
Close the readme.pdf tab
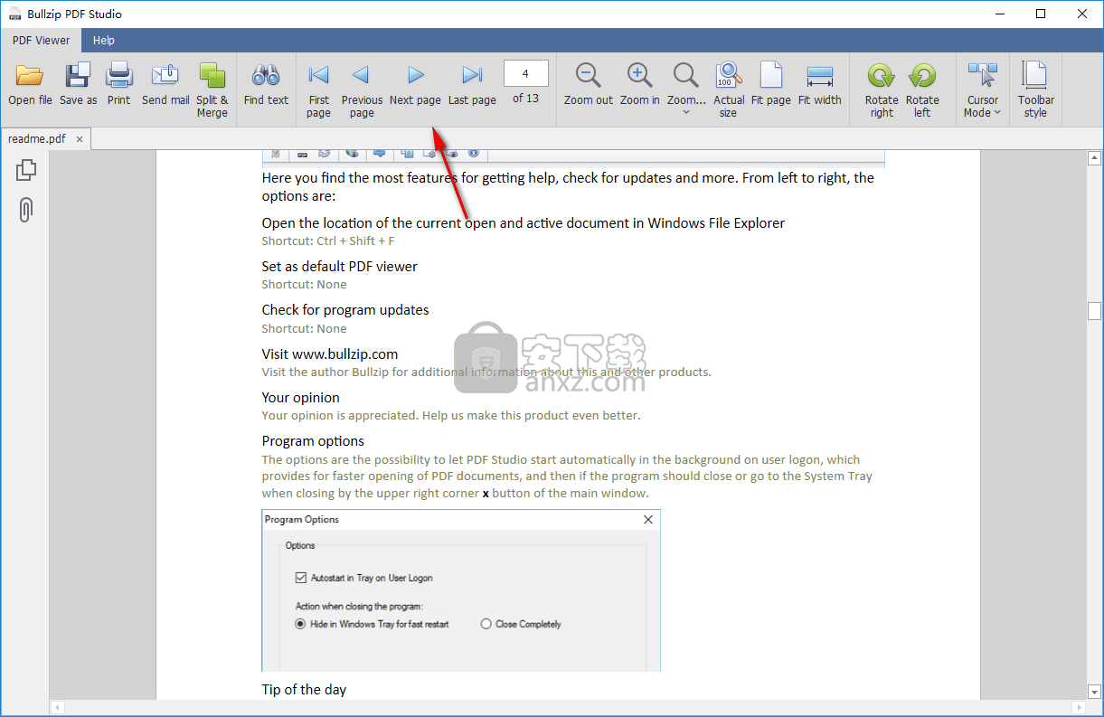point(80,139)
